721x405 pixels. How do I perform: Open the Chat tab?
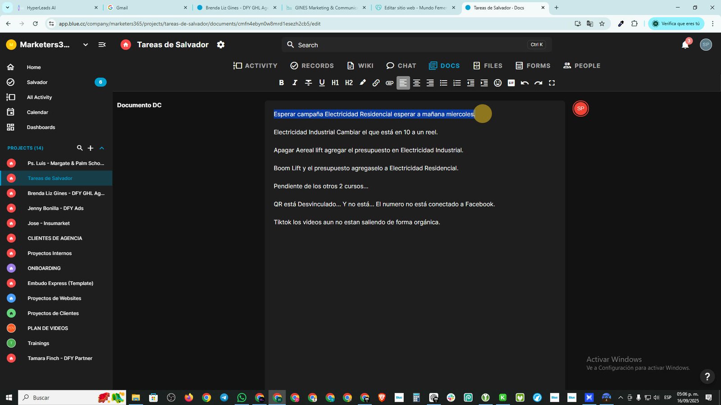[401, 66]
